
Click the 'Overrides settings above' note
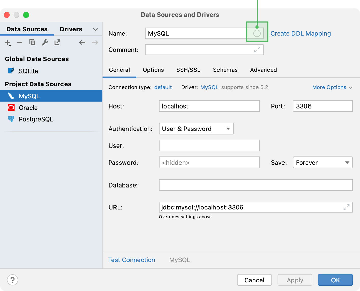click(x=185, y=217)
